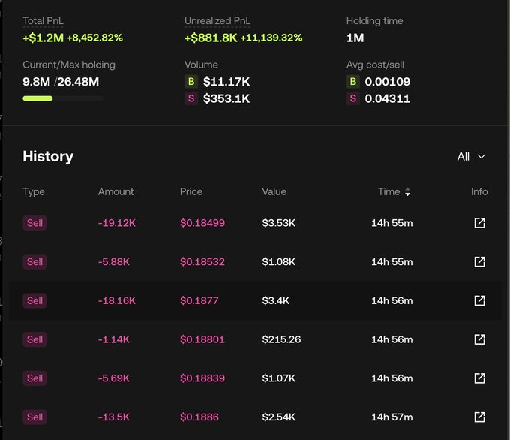510x440 pixels.
Task: Click the Sell tag in the -5.69K row
Action: (x=34, y=378)
